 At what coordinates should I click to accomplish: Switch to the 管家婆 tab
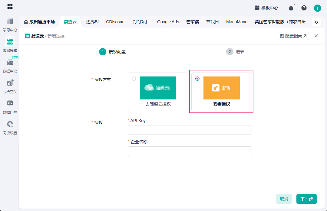[193, 22]
